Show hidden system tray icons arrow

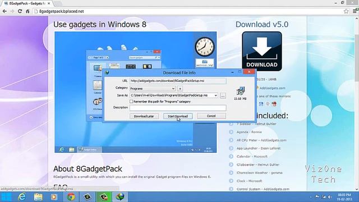point(311,197)
